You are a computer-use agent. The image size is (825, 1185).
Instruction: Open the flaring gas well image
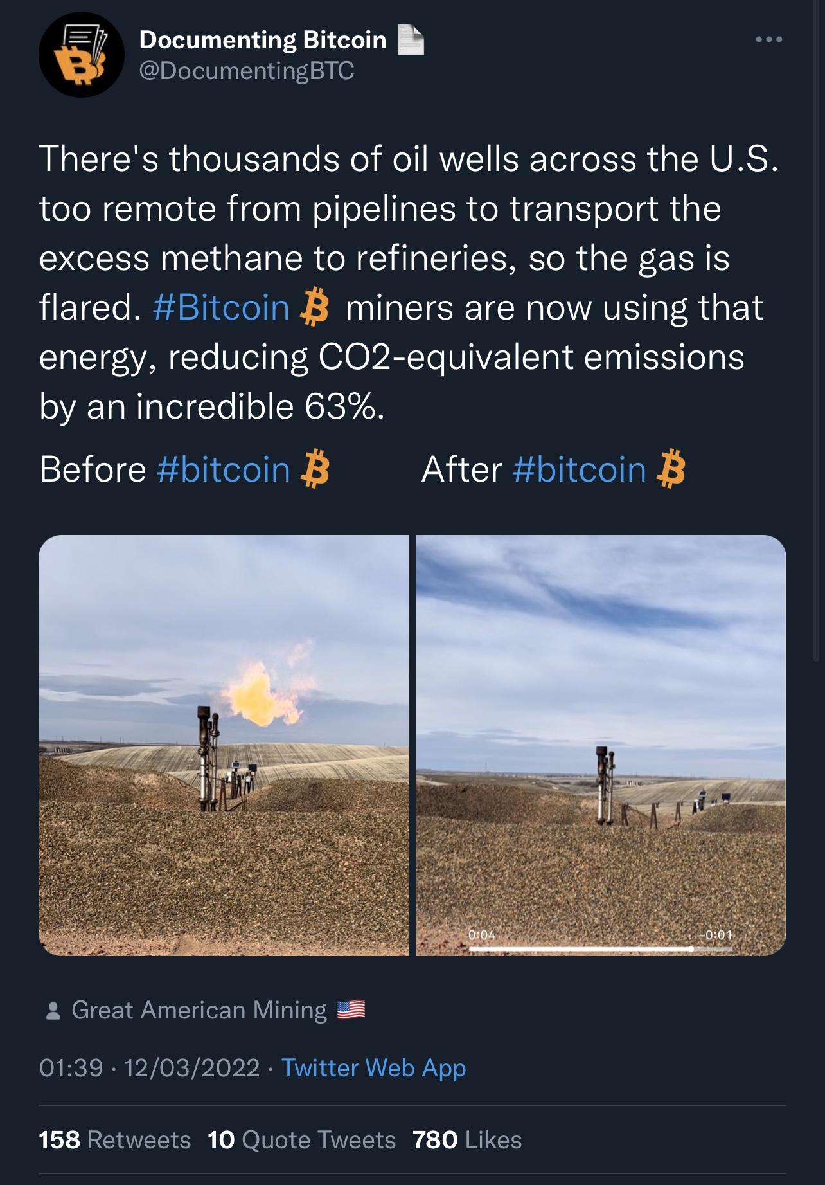click(224, 745)
